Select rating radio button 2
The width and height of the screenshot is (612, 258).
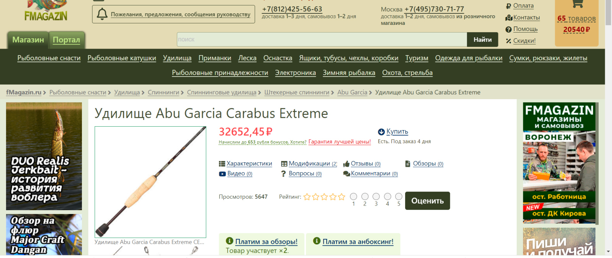pos(365,196)
